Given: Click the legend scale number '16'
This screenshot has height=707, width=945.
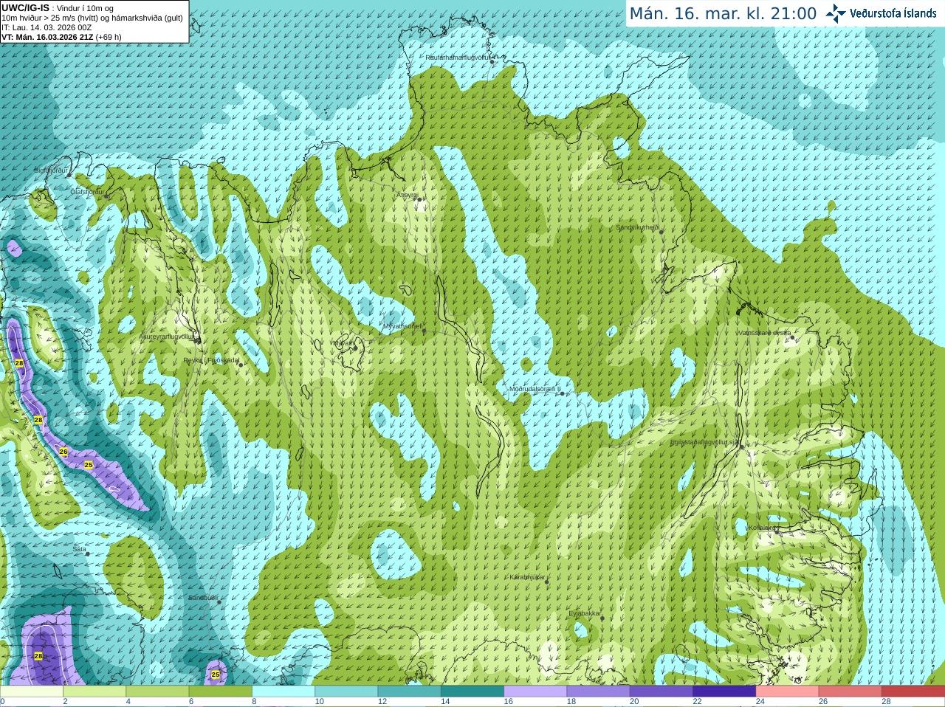Looking at the screenshot, I should (x=509, y=702).
